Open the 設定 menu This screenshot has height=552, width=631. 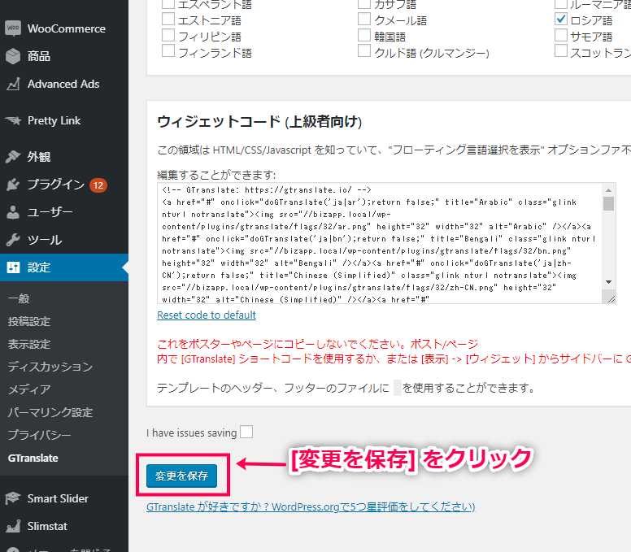click(x=64, y=267)
